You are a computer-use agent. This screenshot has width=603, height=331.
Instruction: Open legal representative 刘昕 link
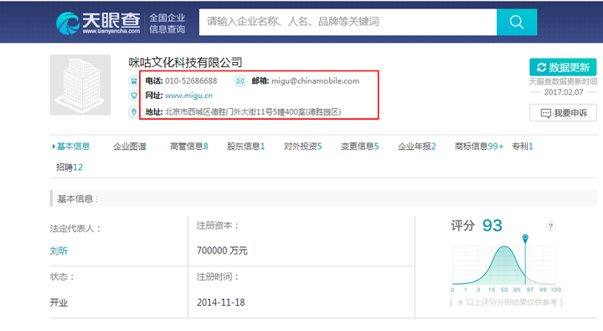coord(59,251)
